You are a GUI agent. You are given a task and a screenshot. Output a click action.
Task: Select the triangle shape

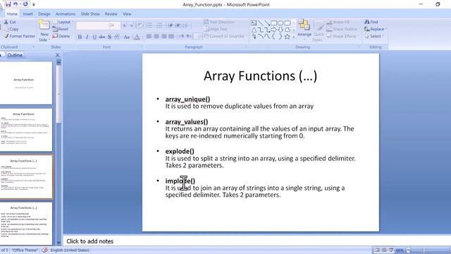click(x=254, y=30)
